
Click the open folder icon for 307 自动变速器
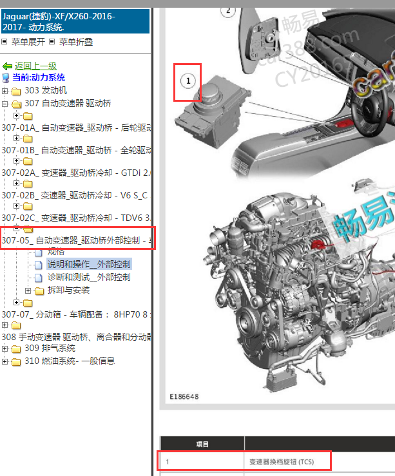16,104
